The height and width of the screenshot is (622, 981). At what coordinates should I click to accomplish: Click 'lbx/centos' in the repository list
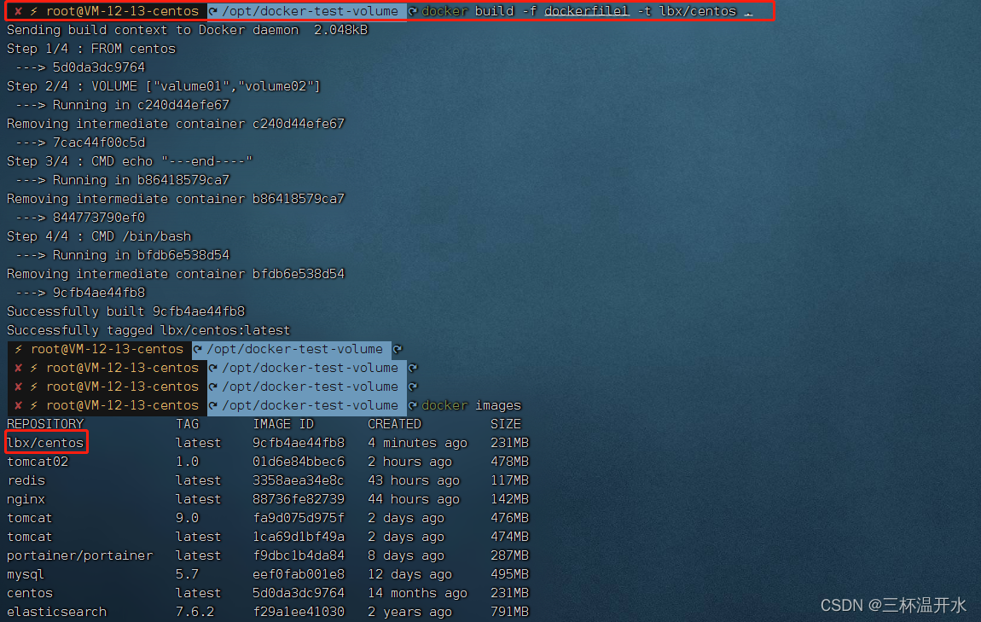tap(45, 443)
